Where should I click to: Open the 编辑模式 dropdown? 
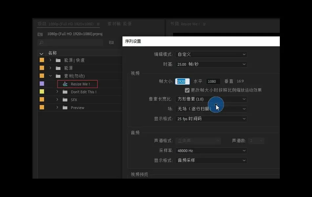211,54
